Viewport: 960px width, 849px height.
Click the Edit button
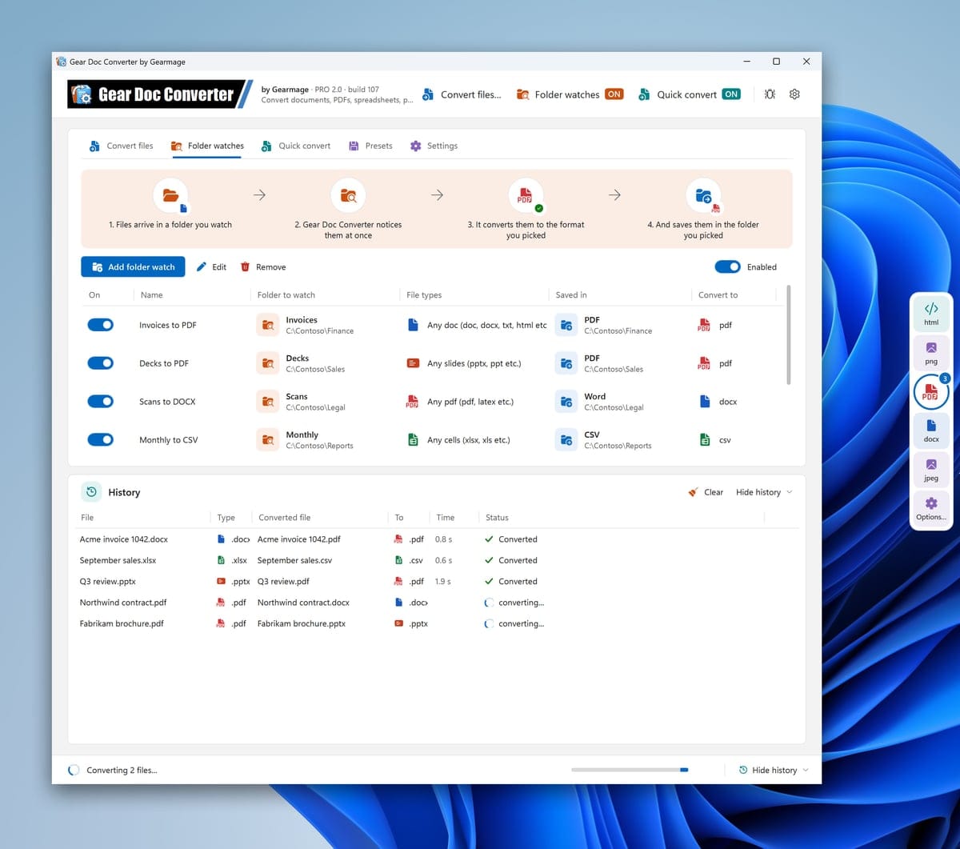212,267
